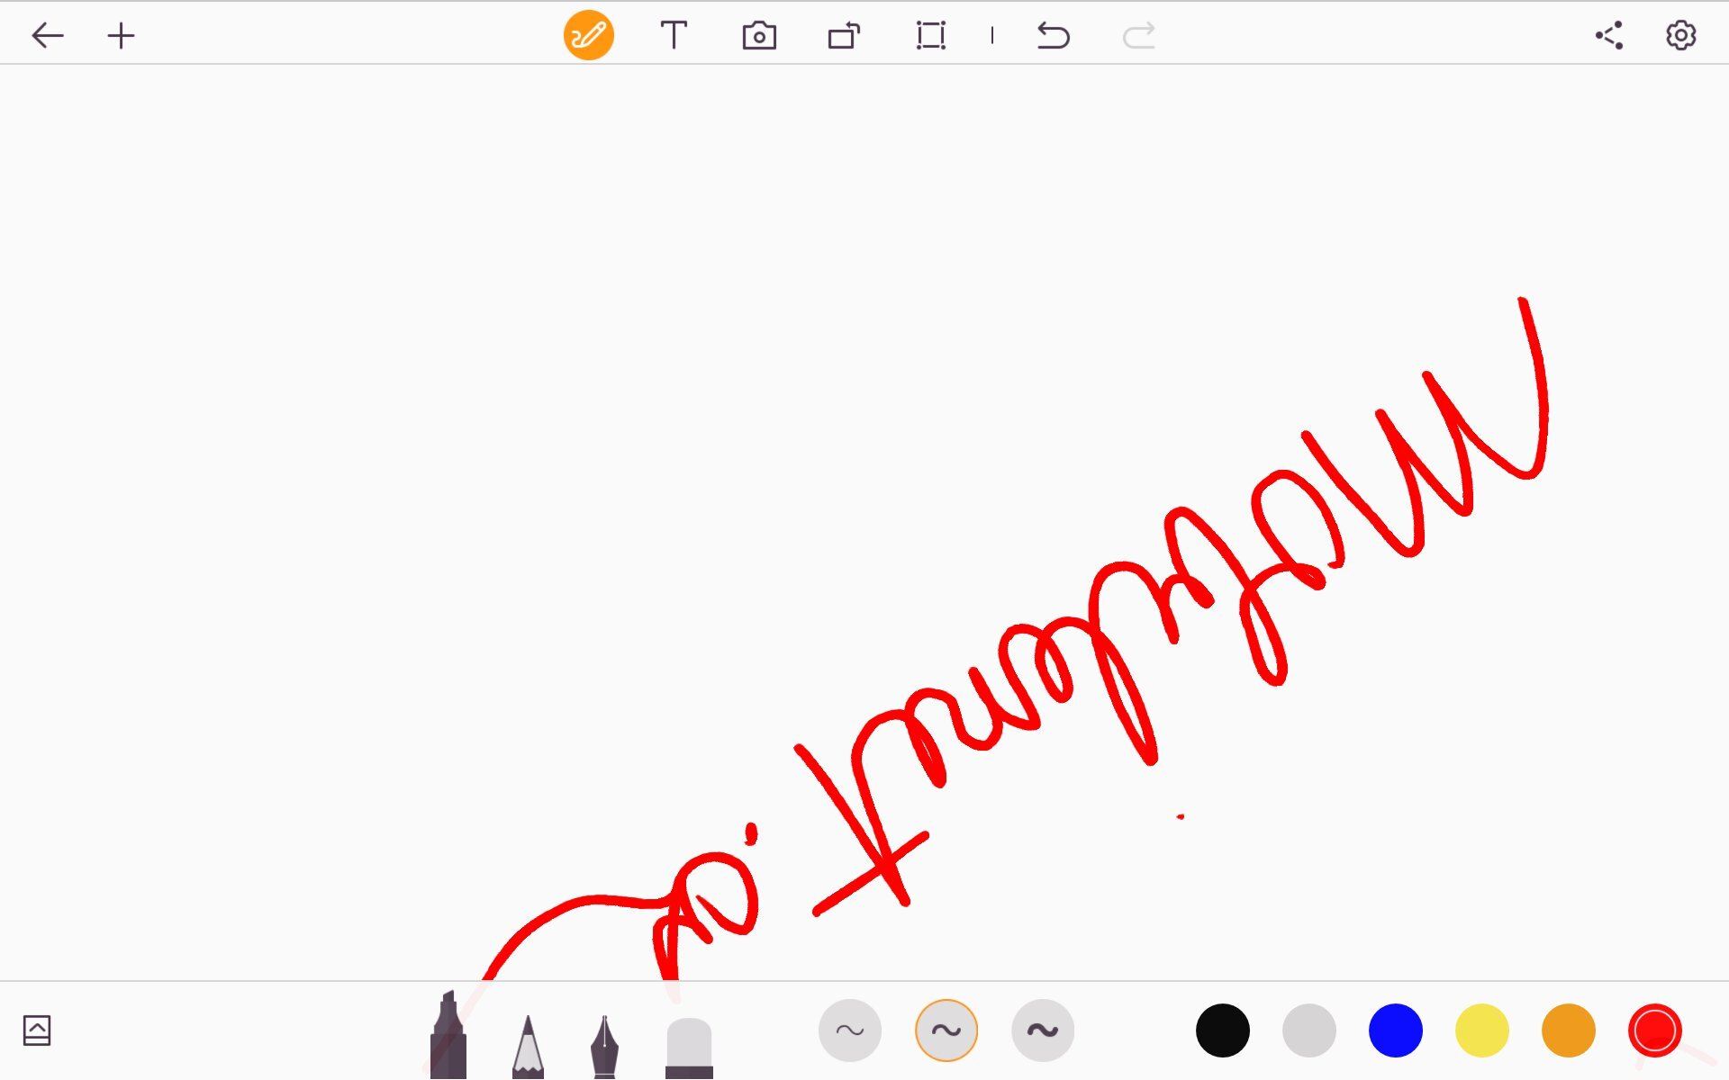
Task: Activate the selection/crop tool
Action: pos(931,35)
